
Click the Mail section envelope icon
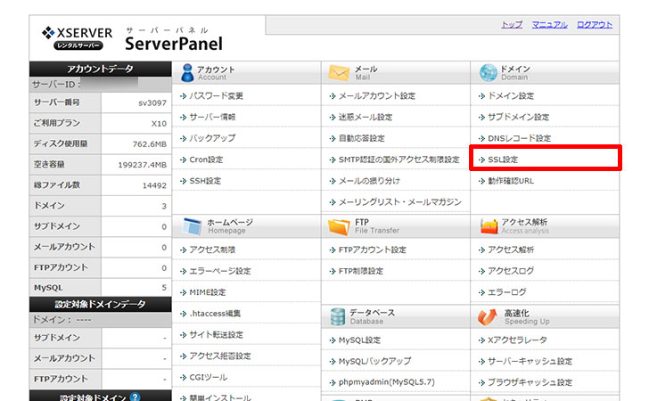[339, 73]
